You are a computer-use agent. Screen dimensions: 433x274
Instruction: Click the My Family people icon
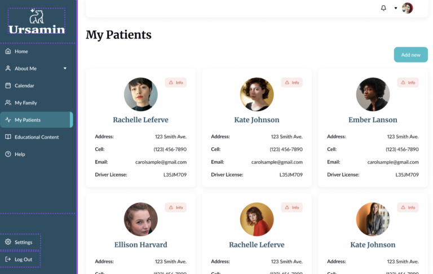tap(8, 103)
